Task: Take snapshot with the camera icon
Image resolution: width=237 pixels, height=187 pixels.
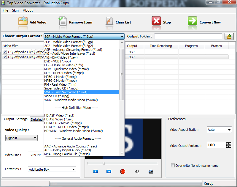Action: click(151, 172)
